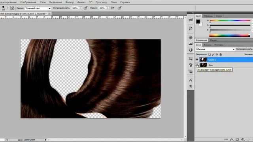
Task: Open the 3D menu
Action: click(91, 2)
